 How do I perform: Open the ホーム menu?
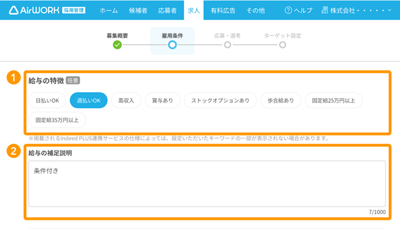(109, 10)
